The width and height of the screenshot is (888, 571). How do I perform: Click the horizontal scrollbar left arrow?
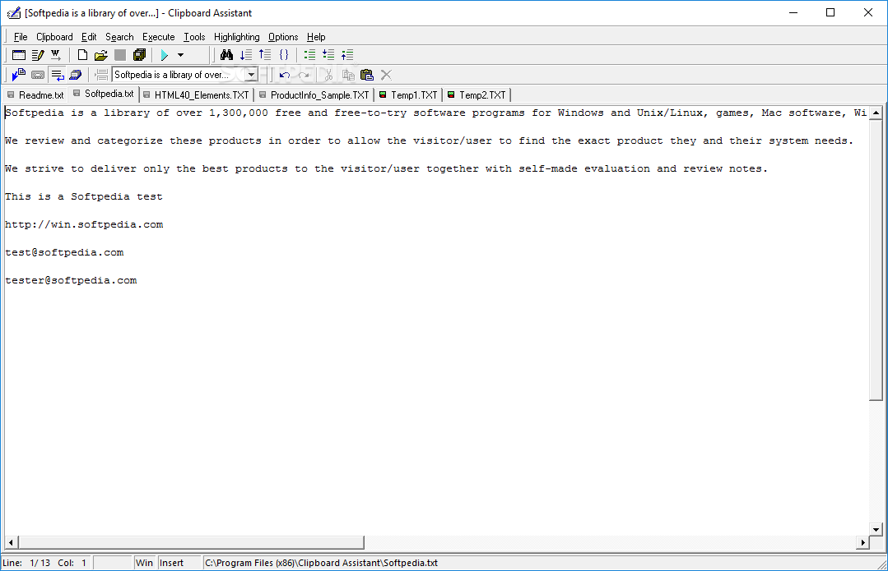(11, 542)
